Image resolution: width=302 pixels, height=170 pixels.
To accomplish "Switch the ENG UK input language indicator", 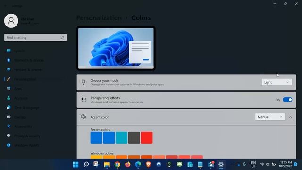I will [253, 164].
